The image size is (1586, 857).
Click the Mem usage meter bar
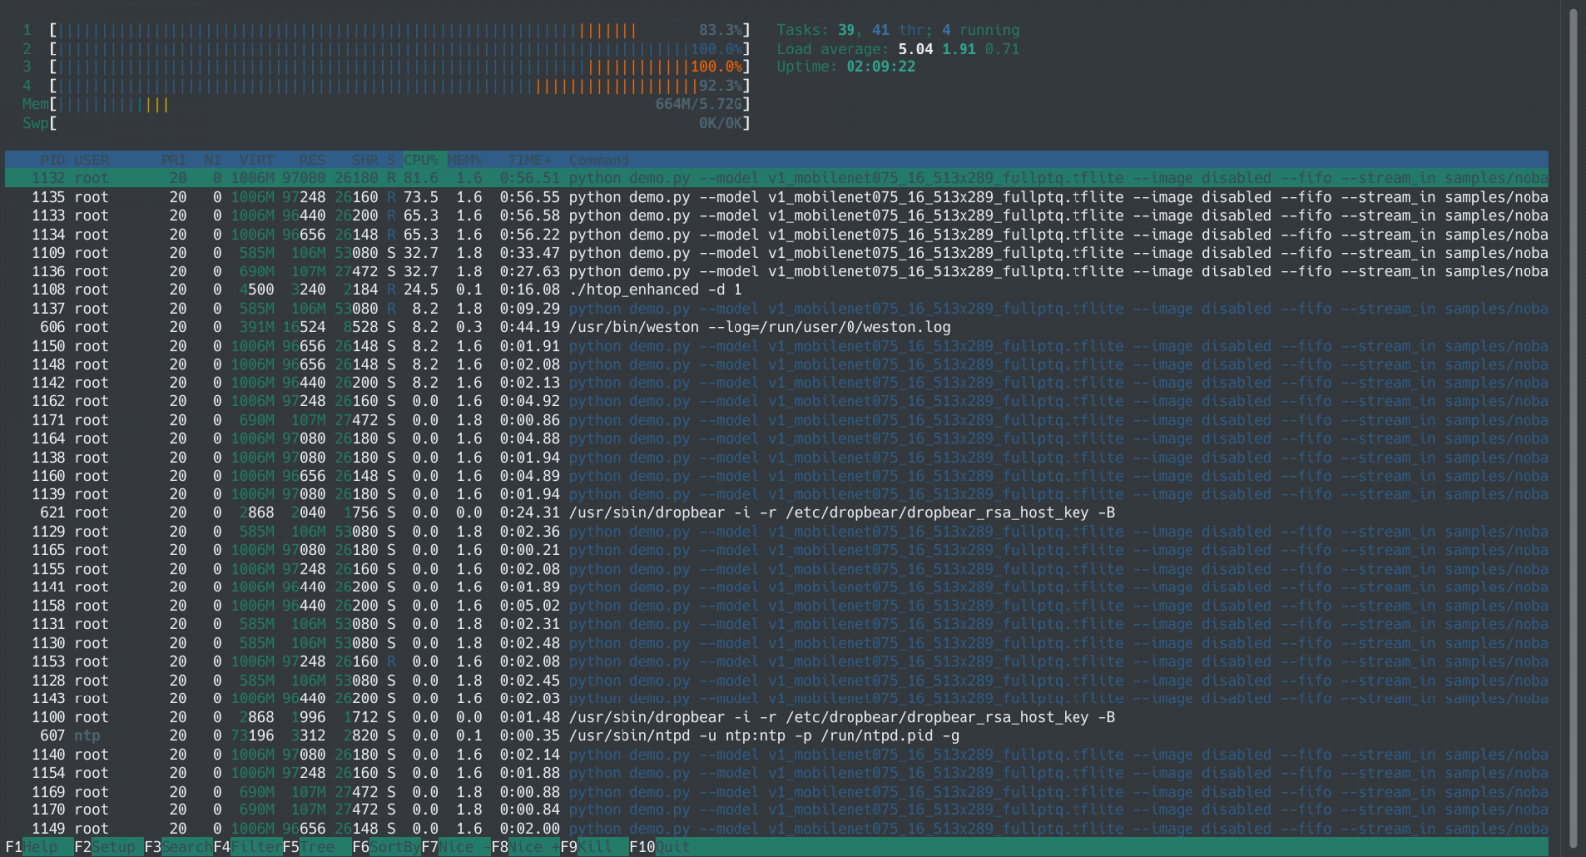(396, 104)
